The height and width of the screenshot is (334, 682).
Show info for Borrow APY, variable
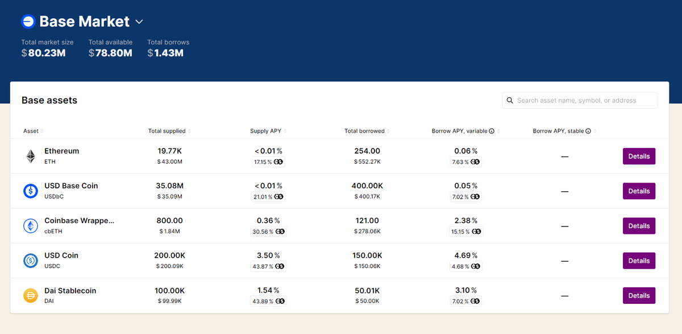pos(492,131)
